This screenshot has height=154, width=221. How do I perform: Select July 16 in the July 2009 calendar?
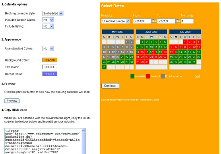click(x=190, y=52)
